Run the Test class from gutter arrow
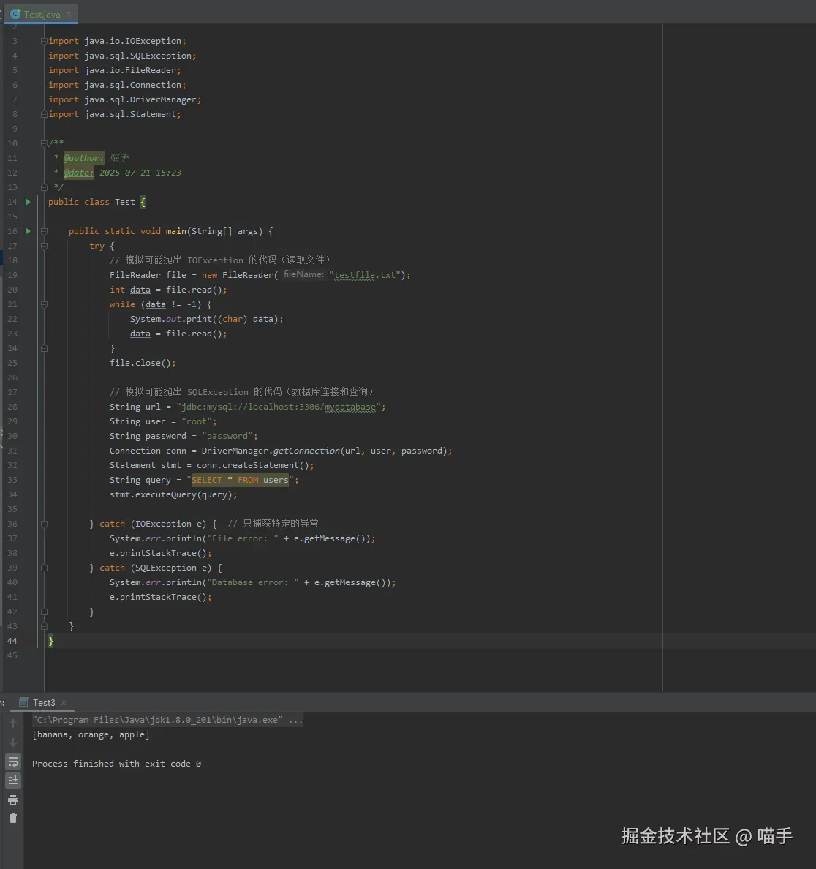This screenshot has width=816, height=869. (x=28, y=202)
